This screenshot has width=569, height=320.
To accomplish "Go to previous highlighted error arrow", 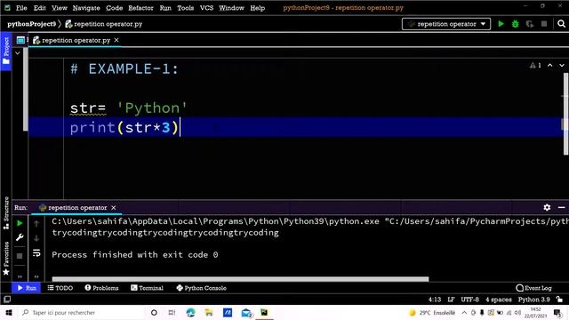I will click(x=550, y=65).
